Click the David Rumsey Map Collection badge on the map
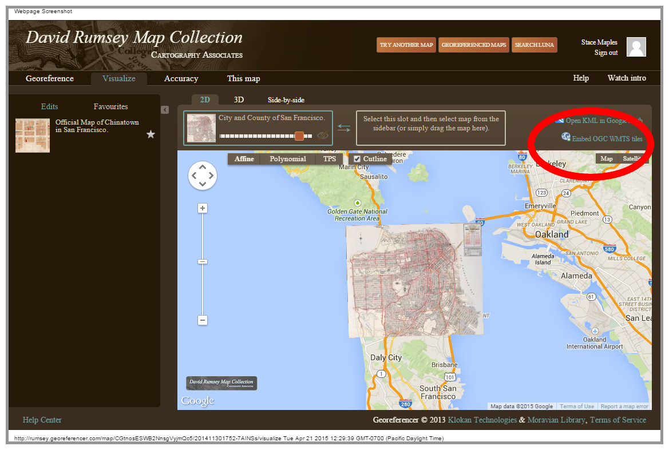Screen dimensions: 669x450 (221, 383)
